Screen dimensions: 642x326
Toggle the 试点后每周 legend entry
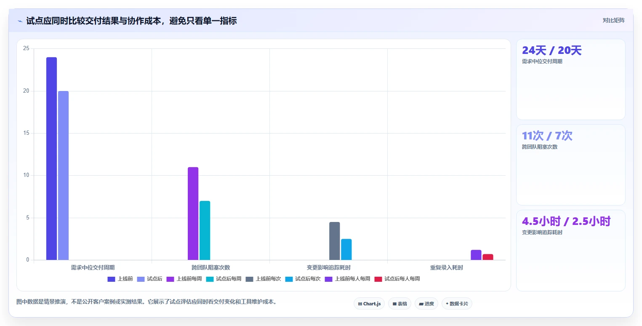[x=224, y=279]
